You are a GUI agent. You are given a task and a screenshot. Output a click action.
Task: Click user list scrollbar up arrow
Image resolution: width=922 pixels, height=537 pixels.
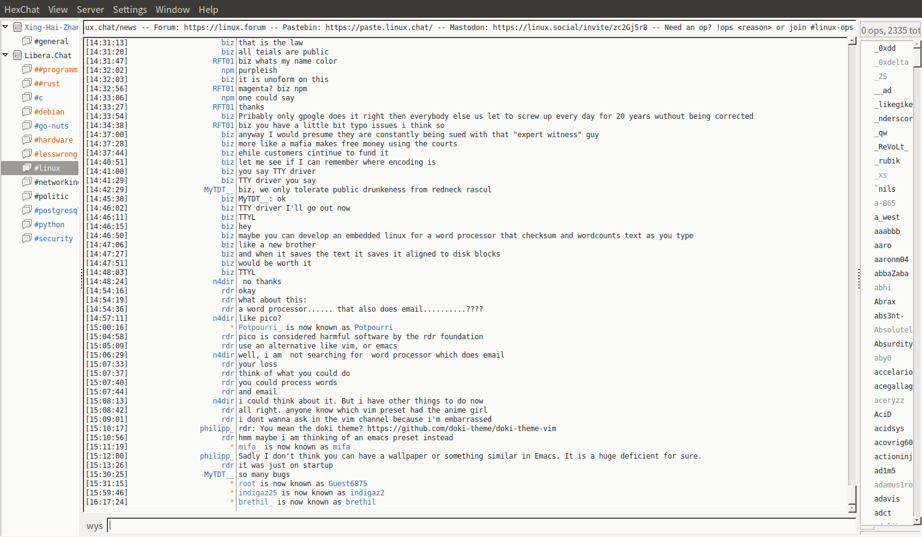pyautogui.click(x=917, y=44)
